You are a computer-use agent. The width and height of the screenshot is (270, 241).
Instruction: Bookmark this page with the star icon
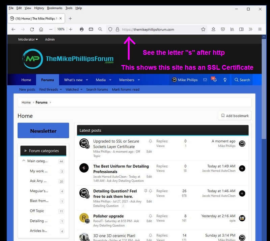tap(203, 29)
